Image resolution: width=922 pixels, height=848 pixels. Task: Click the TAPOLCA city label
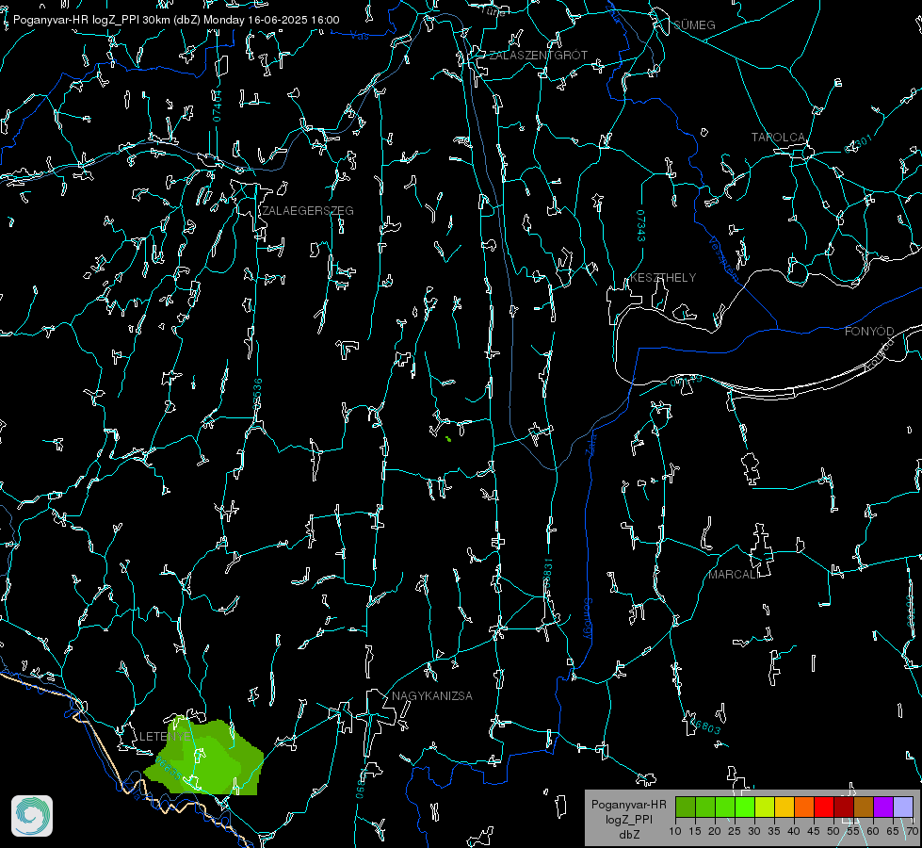pos(778,138)
